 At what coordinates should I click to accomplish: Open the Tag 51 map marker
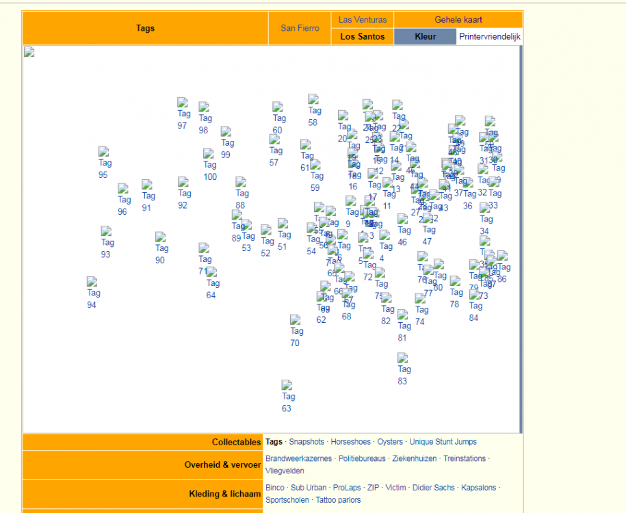tap(284, 235)
